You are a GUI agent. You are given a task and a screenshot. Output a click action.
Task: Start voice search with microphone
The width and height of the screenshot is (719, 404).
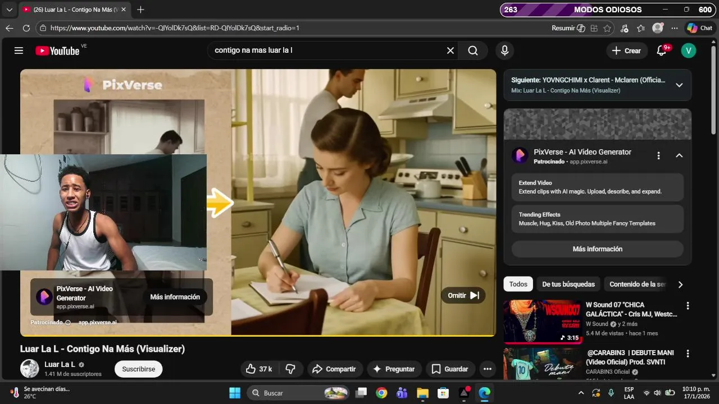tap(504, 50)
